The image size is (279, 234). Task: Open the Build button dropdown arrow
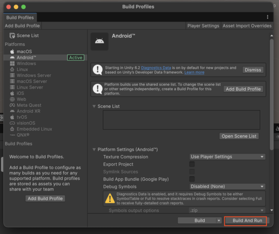pos(219,221)
